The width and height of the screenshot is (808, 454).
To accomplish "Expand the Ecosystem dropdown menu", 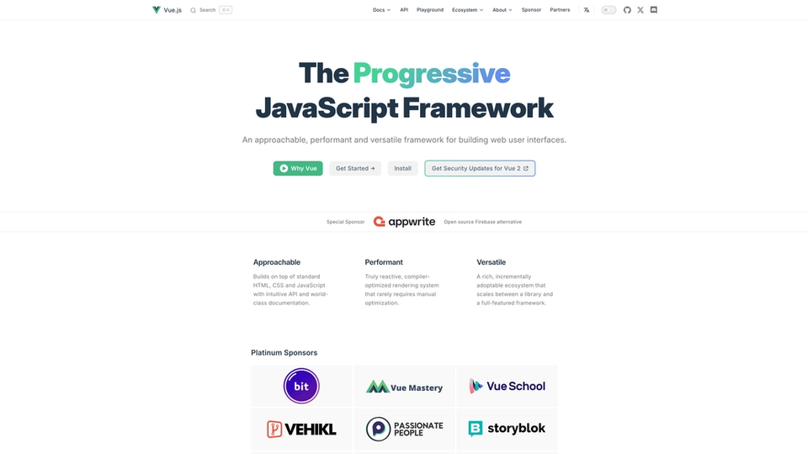I will pyautogui.click(x=467, y=10).
